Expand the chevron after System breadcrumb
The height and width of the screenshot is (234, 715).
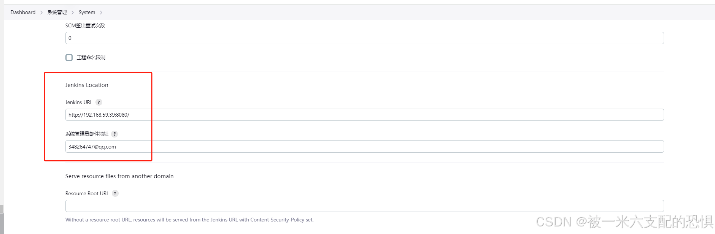point(101,13)
